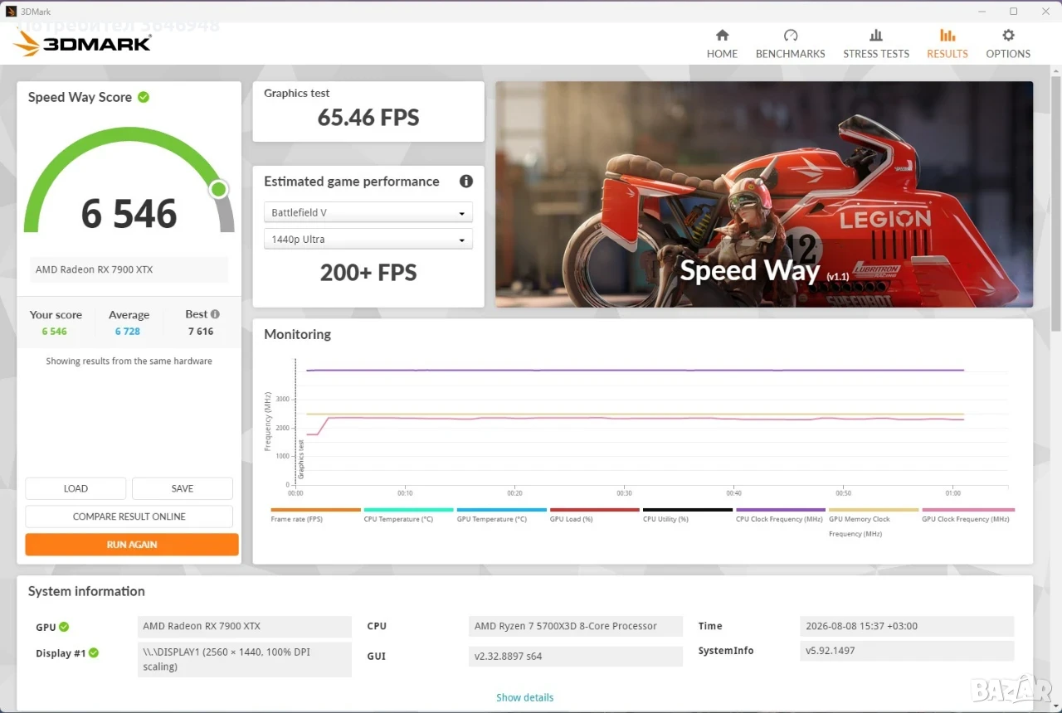1062x713 pixels.
Task: Open the Benchmarks tab
Action: [x=791, y=44]
